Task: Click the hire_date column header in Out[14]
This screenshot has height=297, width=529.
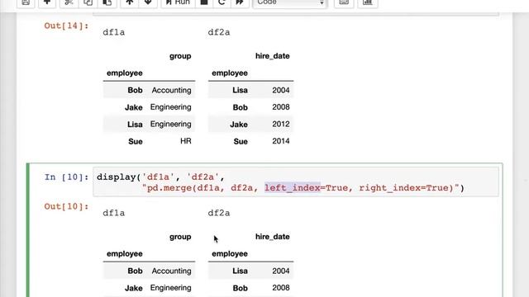Action: point(272,56)
